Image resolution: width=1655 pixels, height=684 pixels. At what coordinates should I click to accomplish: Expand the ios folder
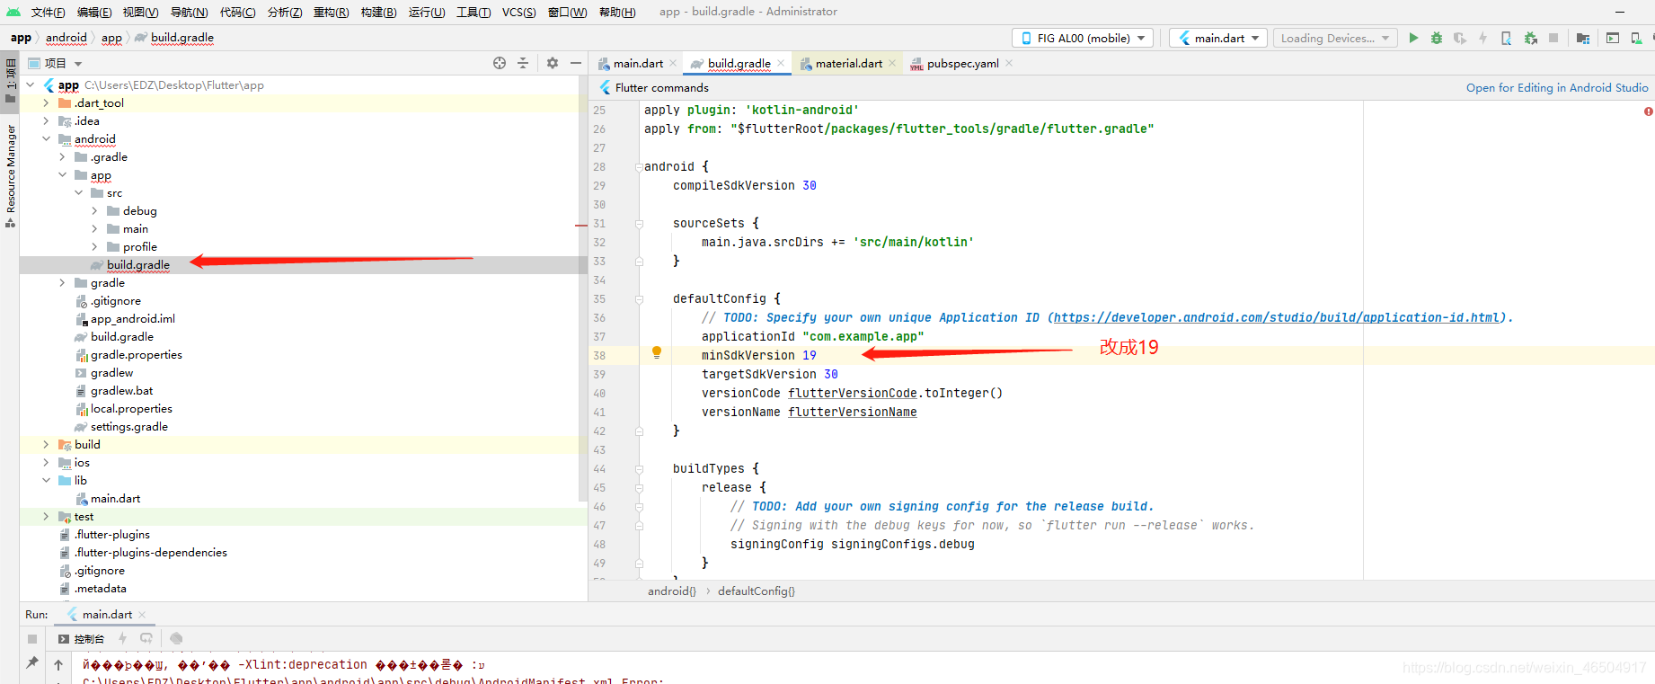pyautogui.click(x=46, y=463)
